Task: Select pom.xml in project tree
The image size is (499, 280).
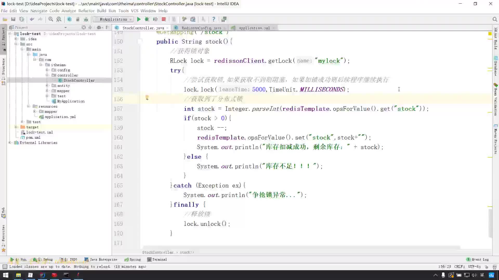Action: coord(33,137)
